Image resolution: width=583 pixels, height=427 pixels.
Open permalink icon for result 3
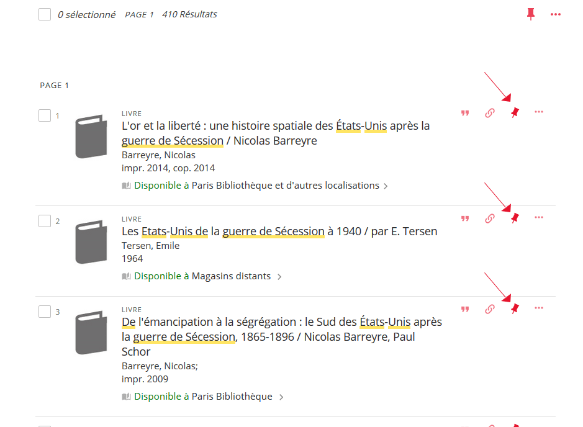point(489,309)
